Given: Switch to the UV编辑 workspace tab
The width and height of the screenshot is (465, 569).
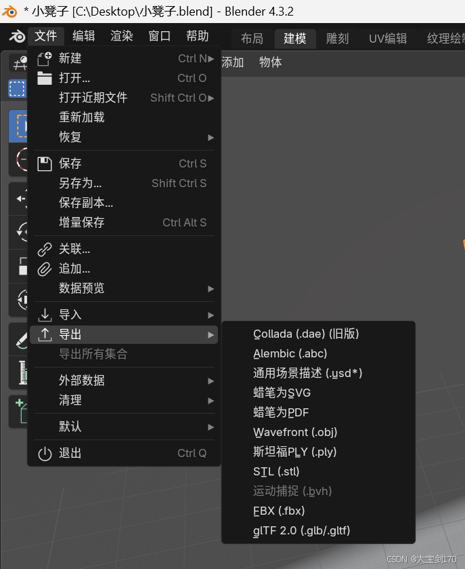Looking at the screenshot, I should (x=388, y=39).
